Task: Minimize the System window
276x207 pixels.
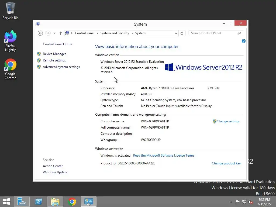Action: (x=224, y=23)
